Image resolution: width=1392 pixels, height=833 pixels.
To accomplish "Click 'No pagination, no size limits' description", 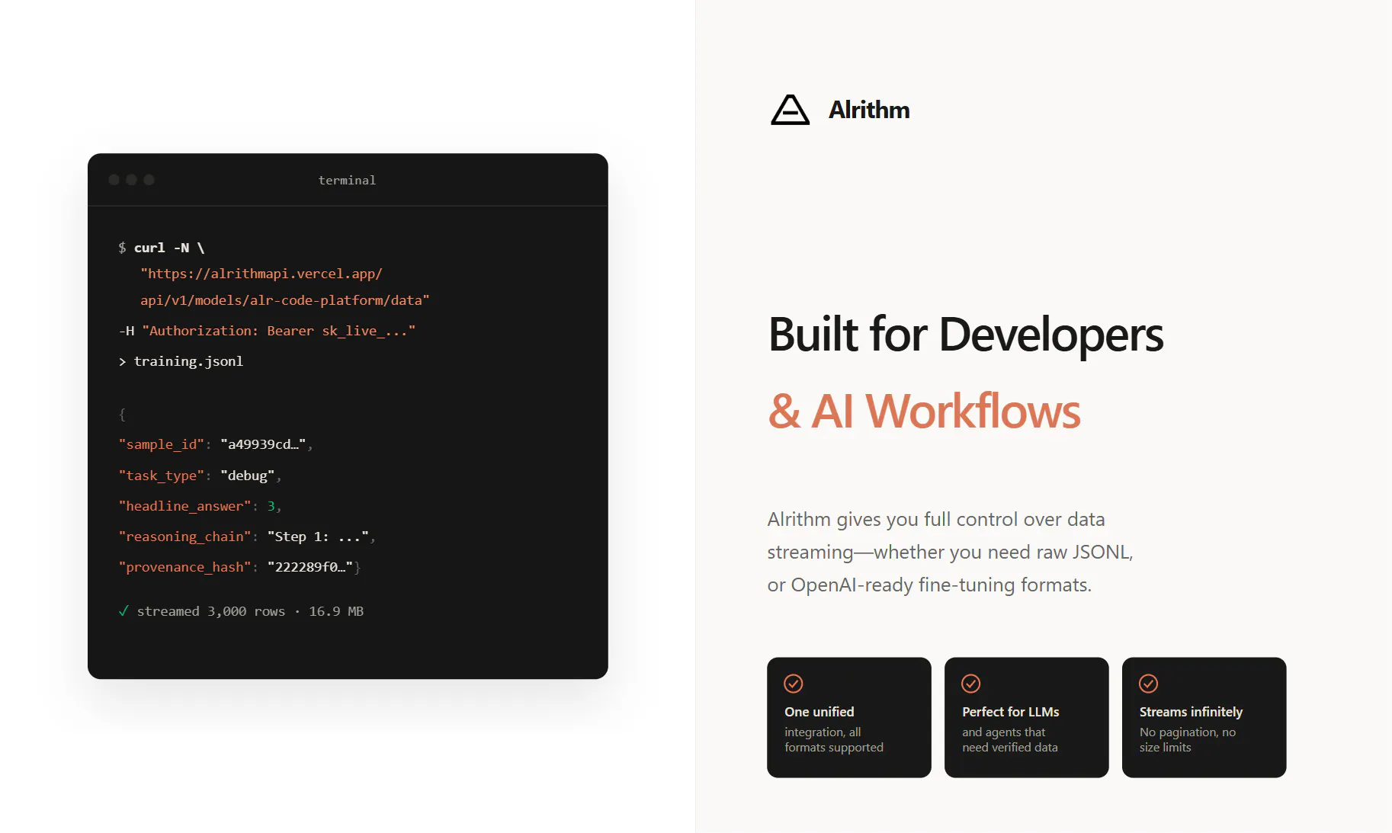I will pyautogui.click(x=1188, y=740).
